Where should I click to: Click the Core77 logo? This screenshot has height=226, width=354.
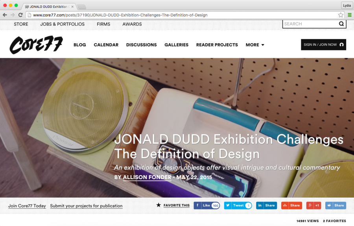[36, 45]
